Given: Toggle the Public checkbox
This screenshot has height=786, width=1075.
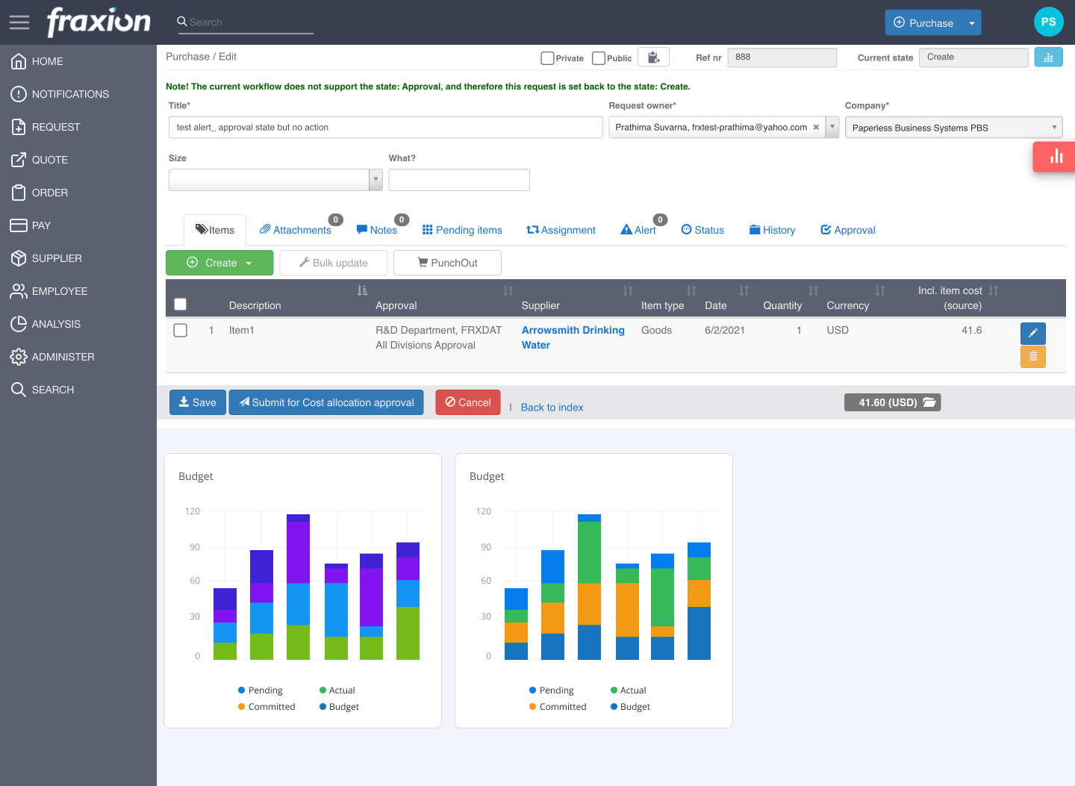Looking at the screenshot, I should point(599,58).
